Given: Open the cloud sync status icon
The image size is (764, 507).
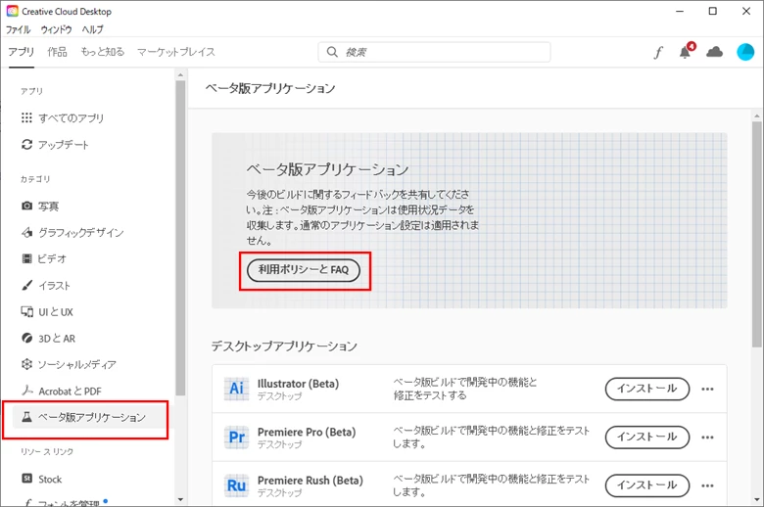Looking at the screenshot, I should tap(714, 52).
